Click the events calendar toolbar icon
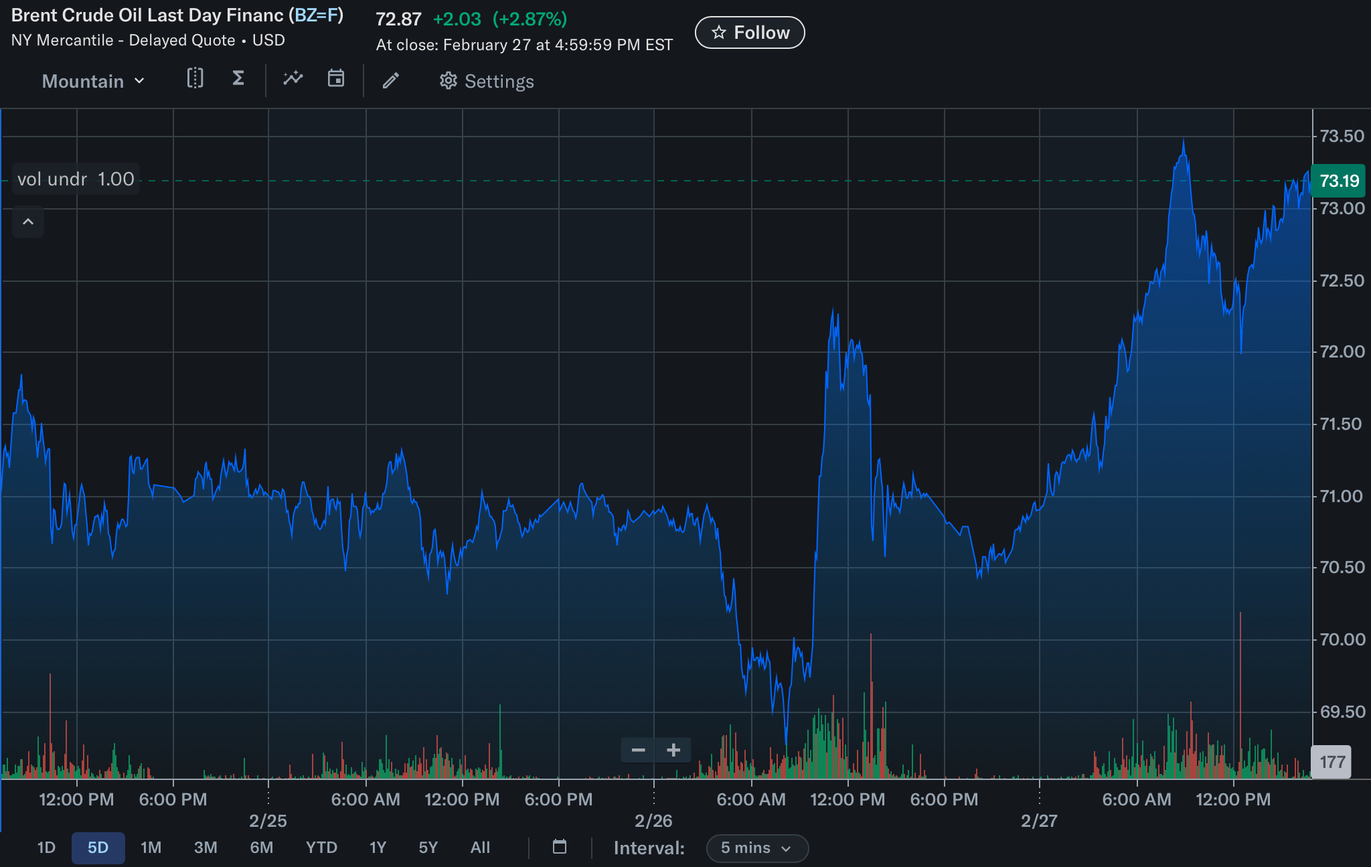Screen dimensions: 1371x867 335,79
